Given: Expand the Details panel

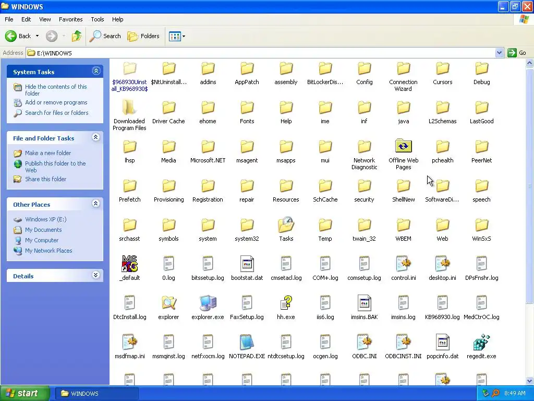Looking at the screenshot, I should [x=96, y=275].
